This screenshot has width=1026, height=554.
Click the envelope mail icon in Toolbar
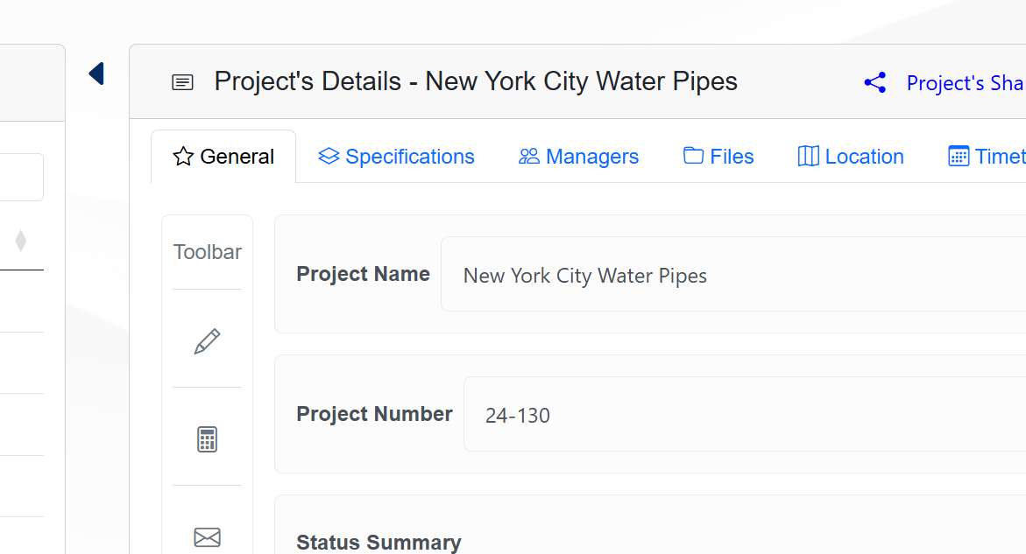coord(207,536)
